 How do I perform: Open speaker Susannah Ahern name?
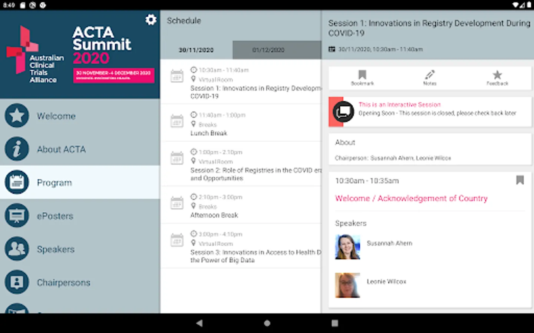pos(389,243)
